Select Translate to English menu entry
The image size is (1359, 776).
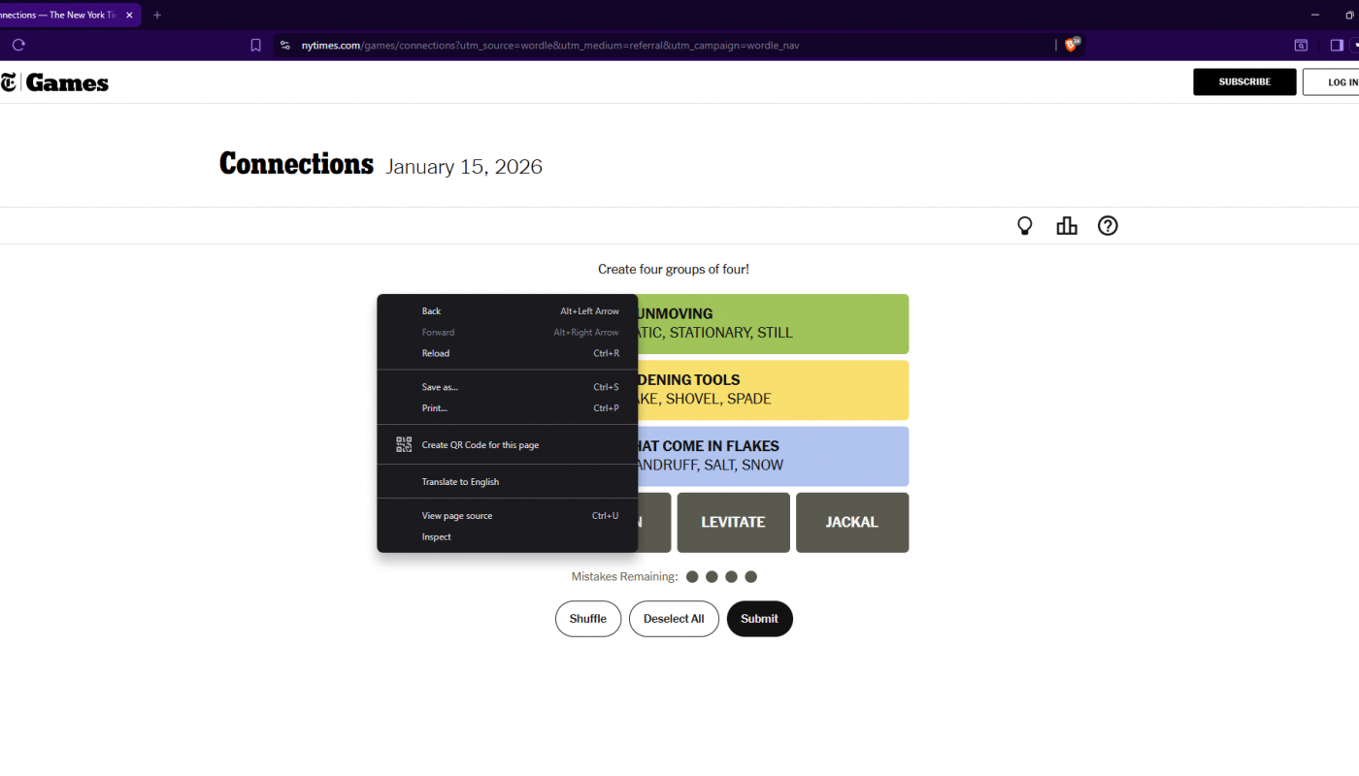[460, 482]
